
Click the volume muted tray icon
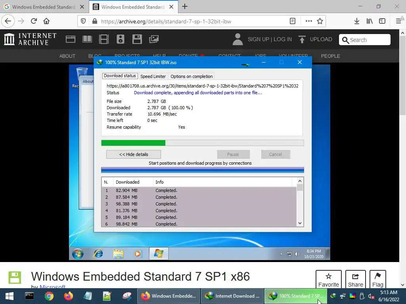point(371,296)
